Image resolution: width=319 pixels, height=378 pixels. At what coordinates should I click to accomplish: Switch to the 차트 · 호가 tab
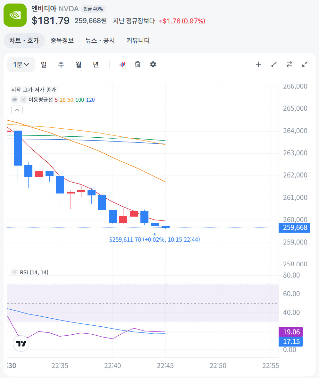[24, 40]
